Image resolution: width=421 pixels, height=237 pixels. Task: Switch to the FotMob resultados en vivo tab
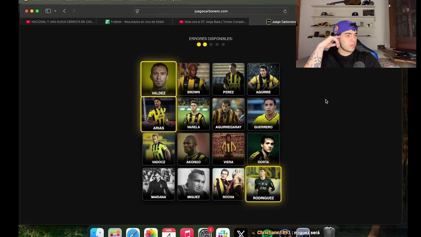[135, 22]
